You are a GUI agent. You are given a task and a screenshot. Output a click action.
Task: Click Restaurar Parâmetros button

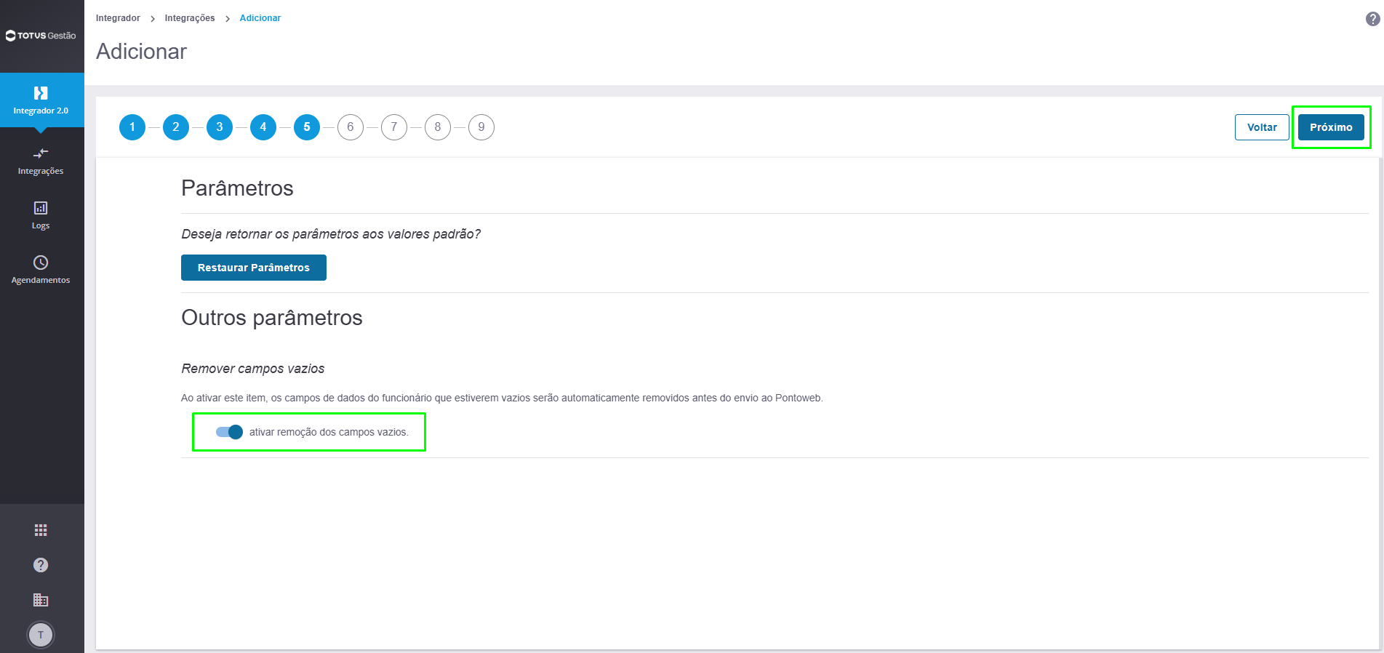pyautogui.click(x=254, y=268)
